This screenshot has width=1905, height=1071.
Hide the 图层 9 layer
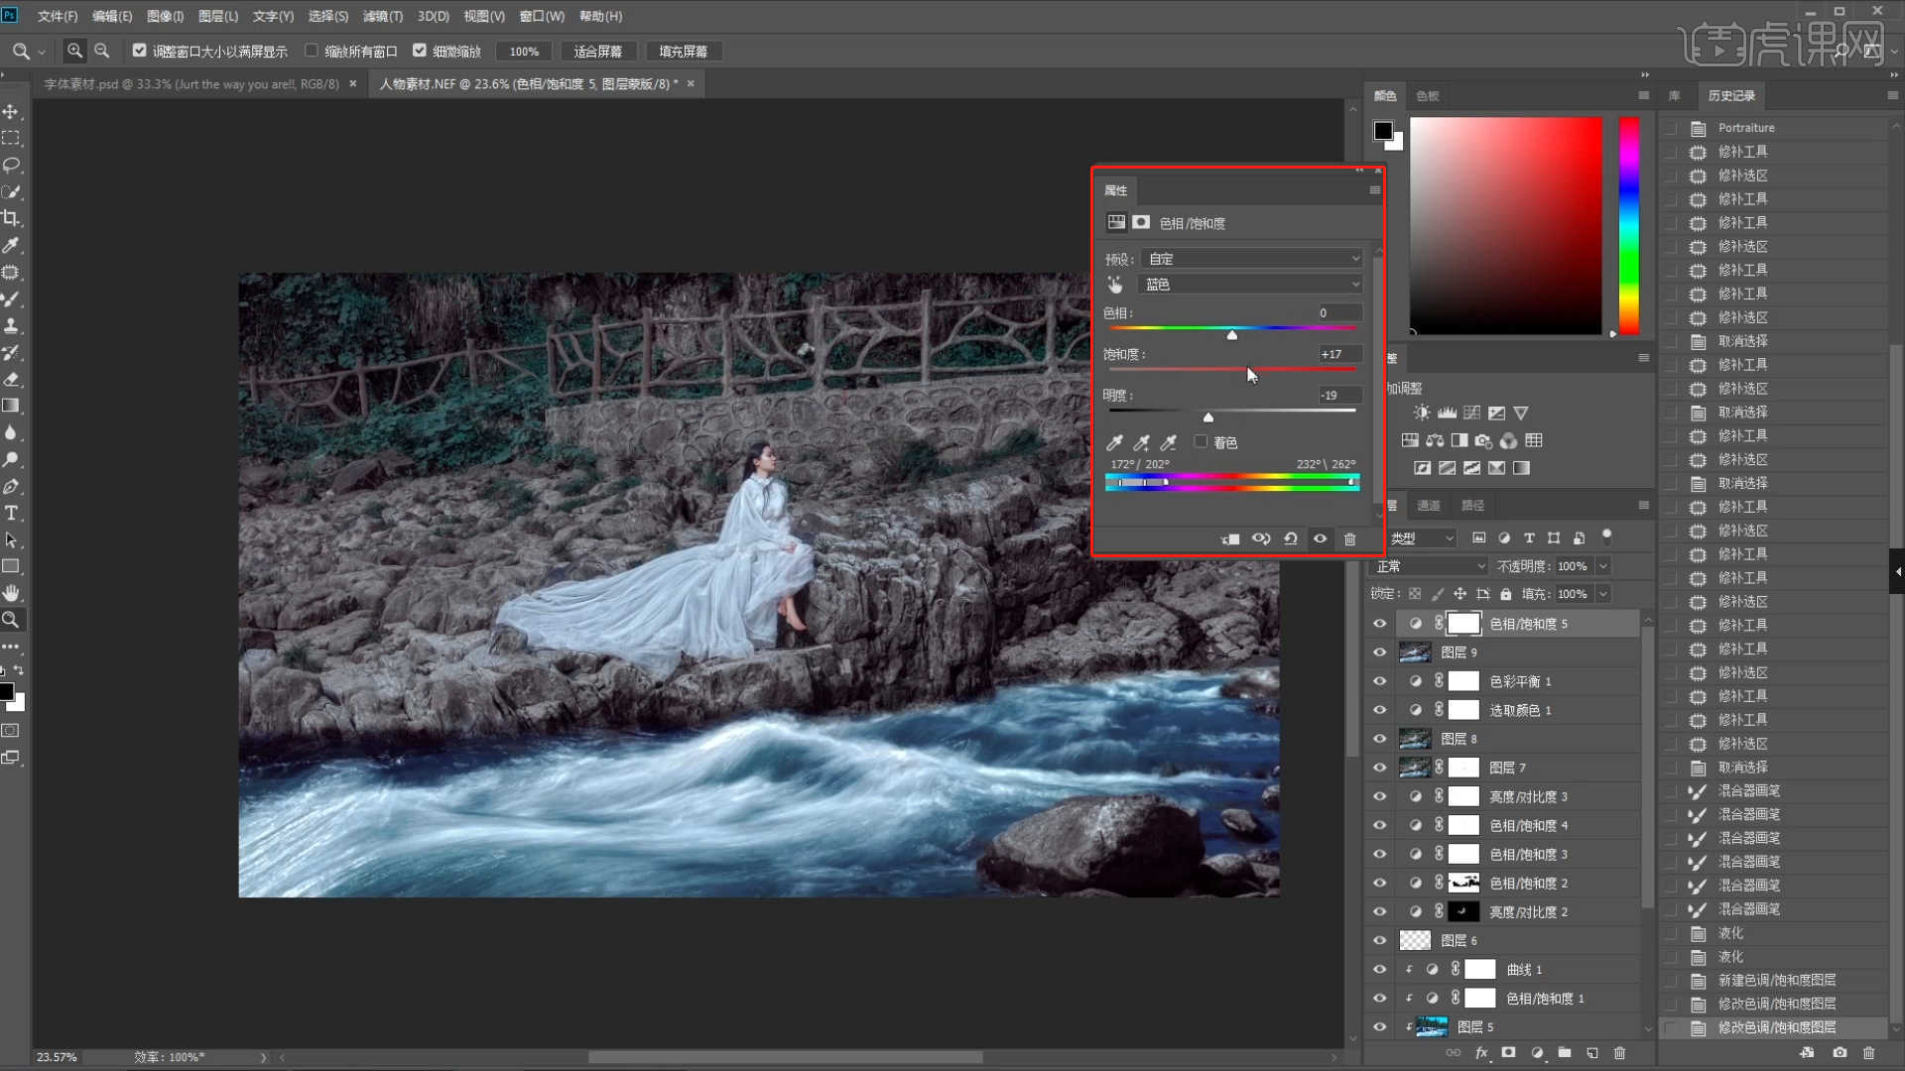[x=1379, y=653]
